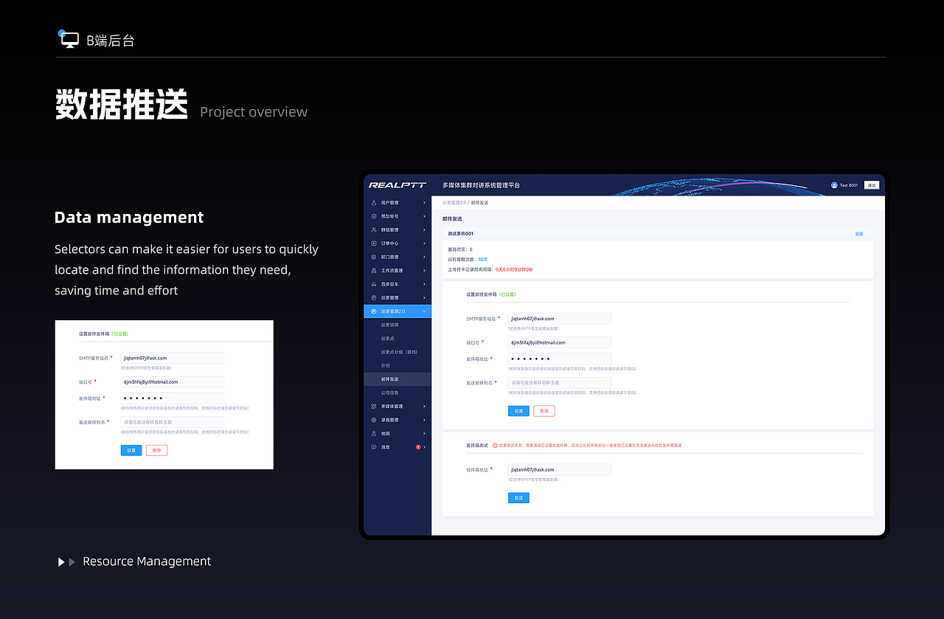
Task: Click the 测试事件001 title text
Action: point(460,234)
